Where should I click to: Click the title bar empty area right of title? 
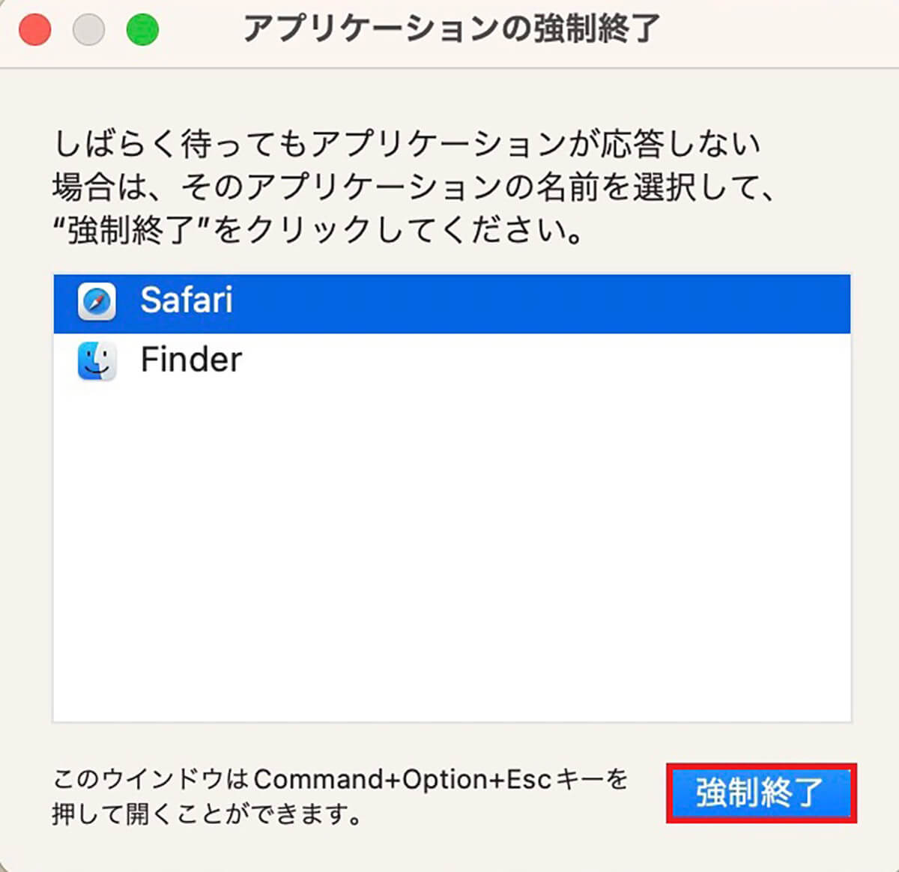tap(779, 31)
